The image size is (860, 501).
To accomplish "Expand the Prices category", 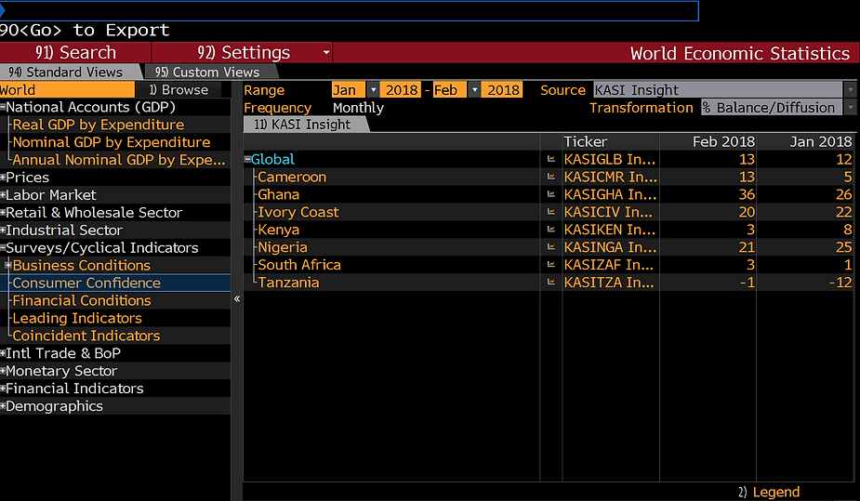I will (x=4, y=178).
